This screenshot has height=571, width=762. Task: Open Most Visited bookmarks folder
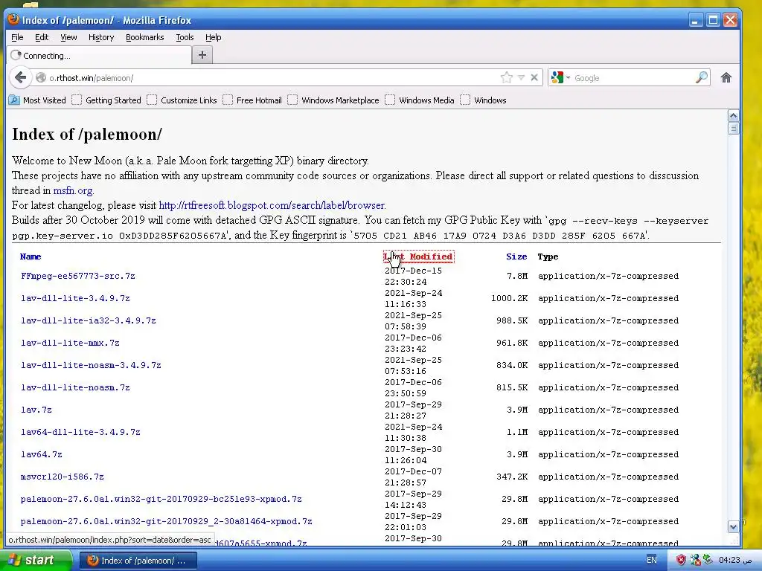(x=37, y=100)
